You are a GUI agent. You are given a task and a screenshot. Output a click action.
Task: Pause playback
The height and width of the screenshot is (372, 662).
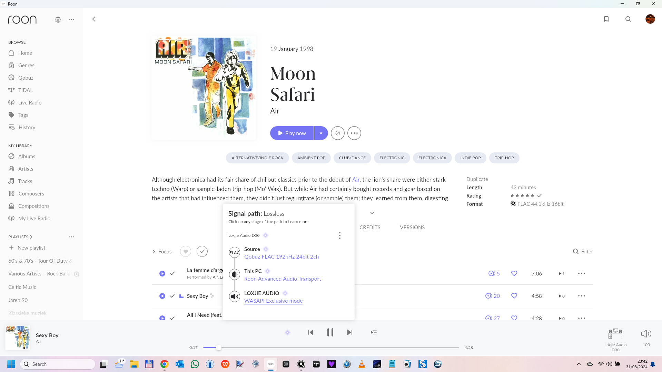point(330,332)
